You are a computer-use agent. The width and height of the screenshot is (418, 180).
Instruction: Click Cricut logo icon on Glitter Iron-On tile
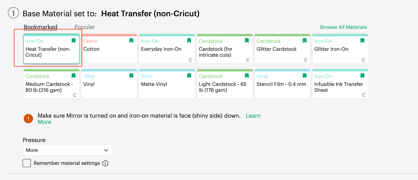(363, 60)
